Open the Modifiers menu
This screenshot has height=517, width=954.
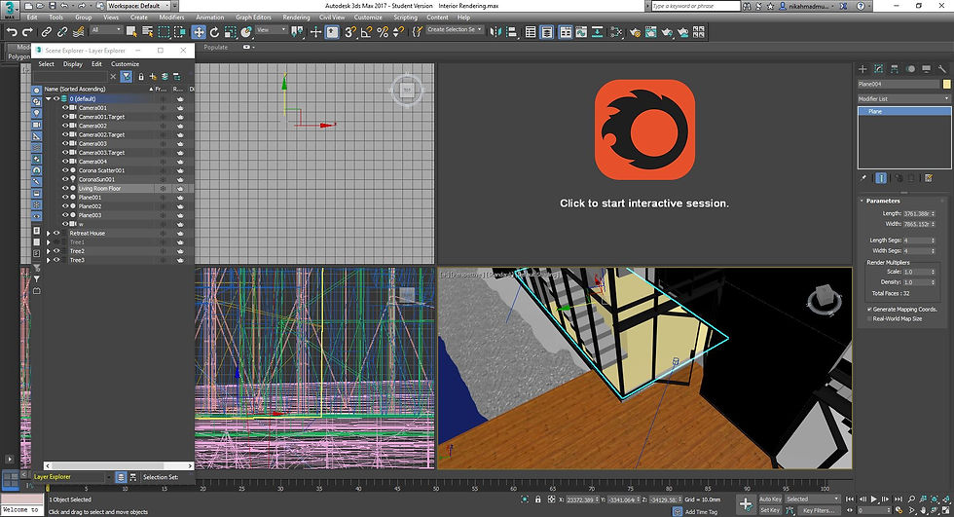[171, 17]
